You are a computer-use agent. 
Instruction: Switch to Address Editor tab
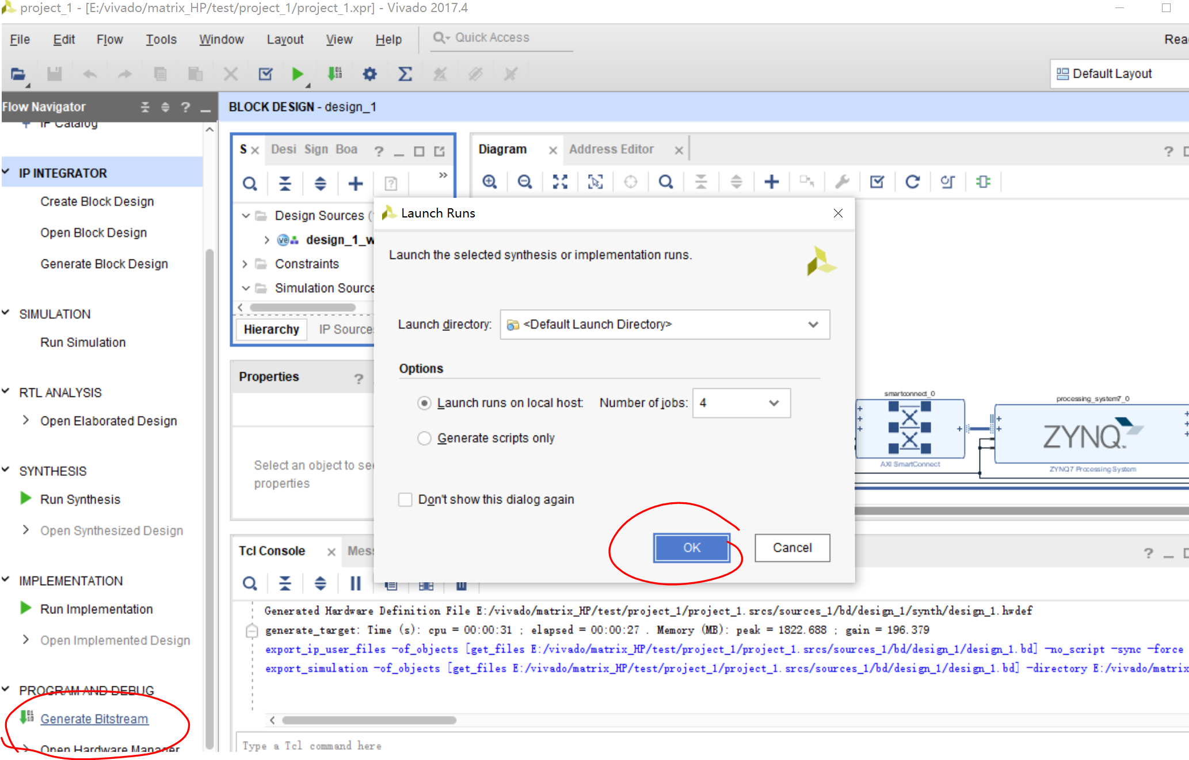click(611, 149)
